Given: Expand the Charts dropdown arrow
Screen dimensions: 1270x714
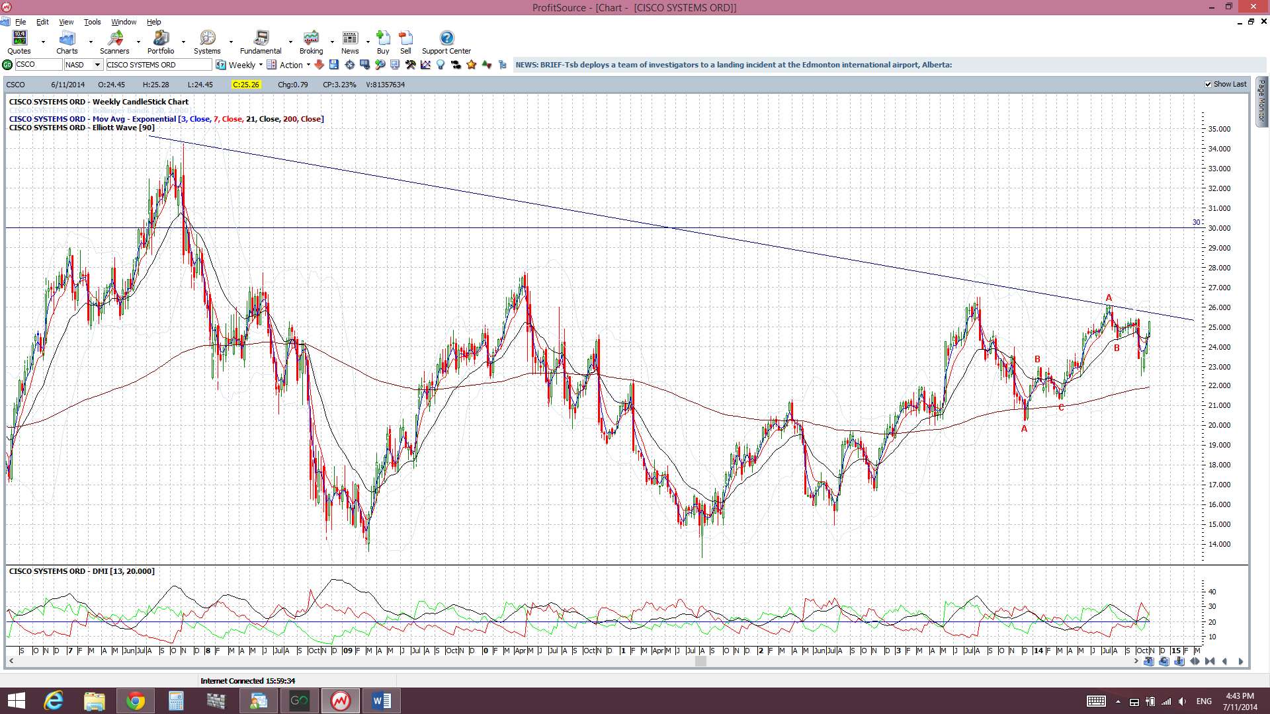Looking at the screenshot, I should pyautogui.click(x=91, y=42).
